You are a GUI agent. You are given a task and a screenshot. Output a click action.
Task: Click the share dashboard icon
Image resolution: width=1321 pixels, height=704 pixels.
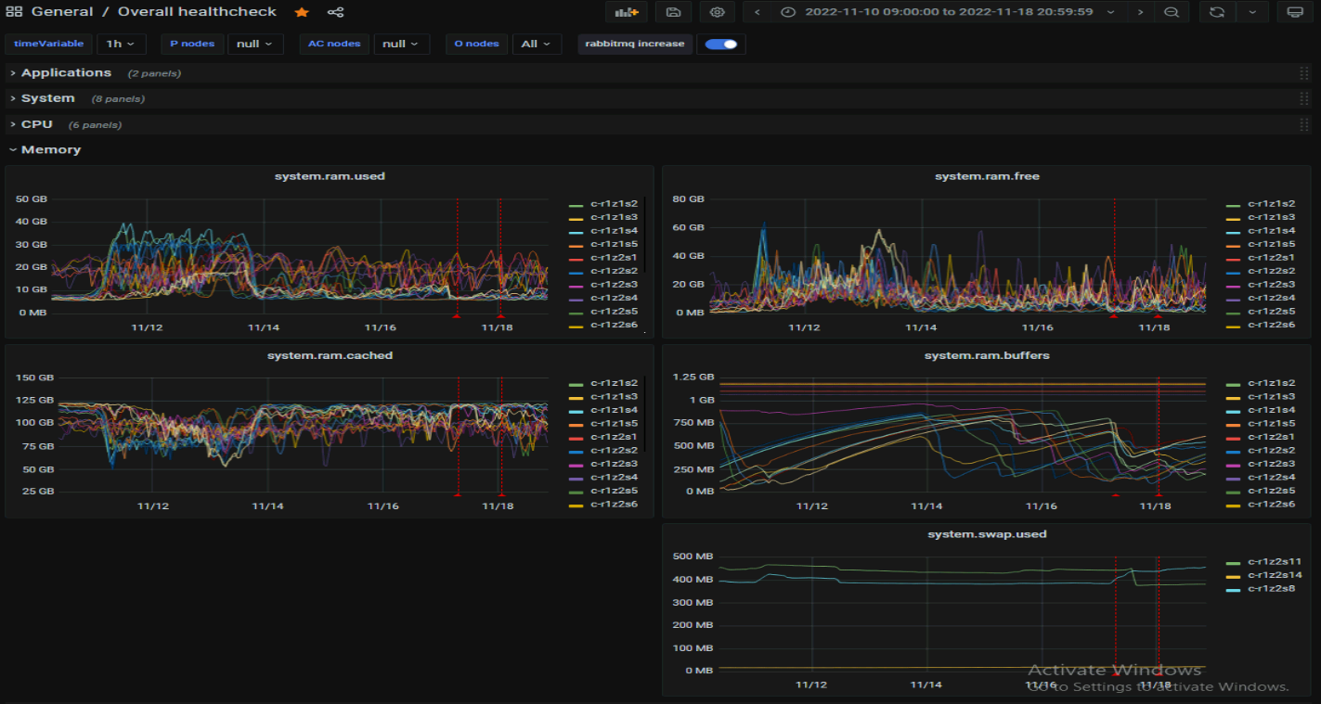click(x=336, y=12)
